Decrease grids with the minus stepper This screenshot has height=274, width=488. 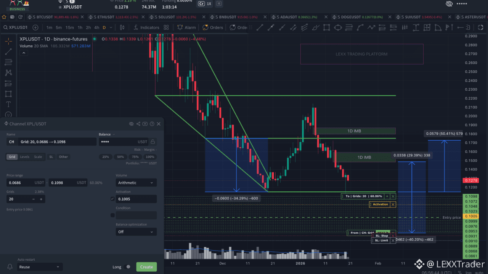tap(34, 199)
